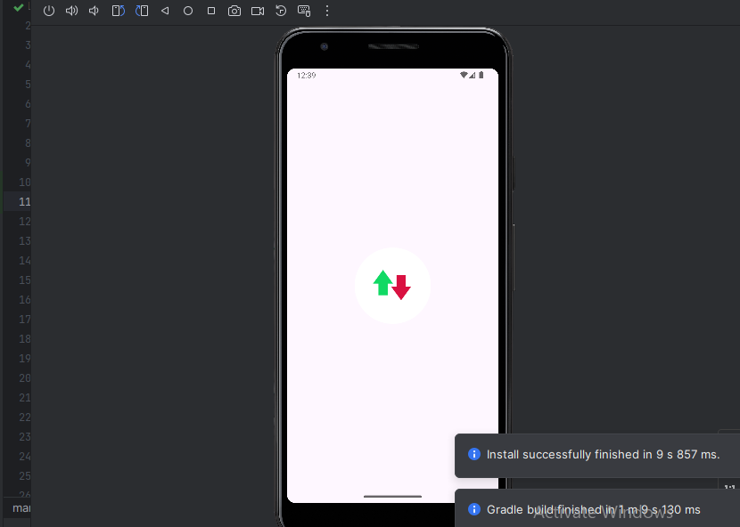Click line number 11 in the editor gutter
This screenshot has height=527, width=740.
24,201
